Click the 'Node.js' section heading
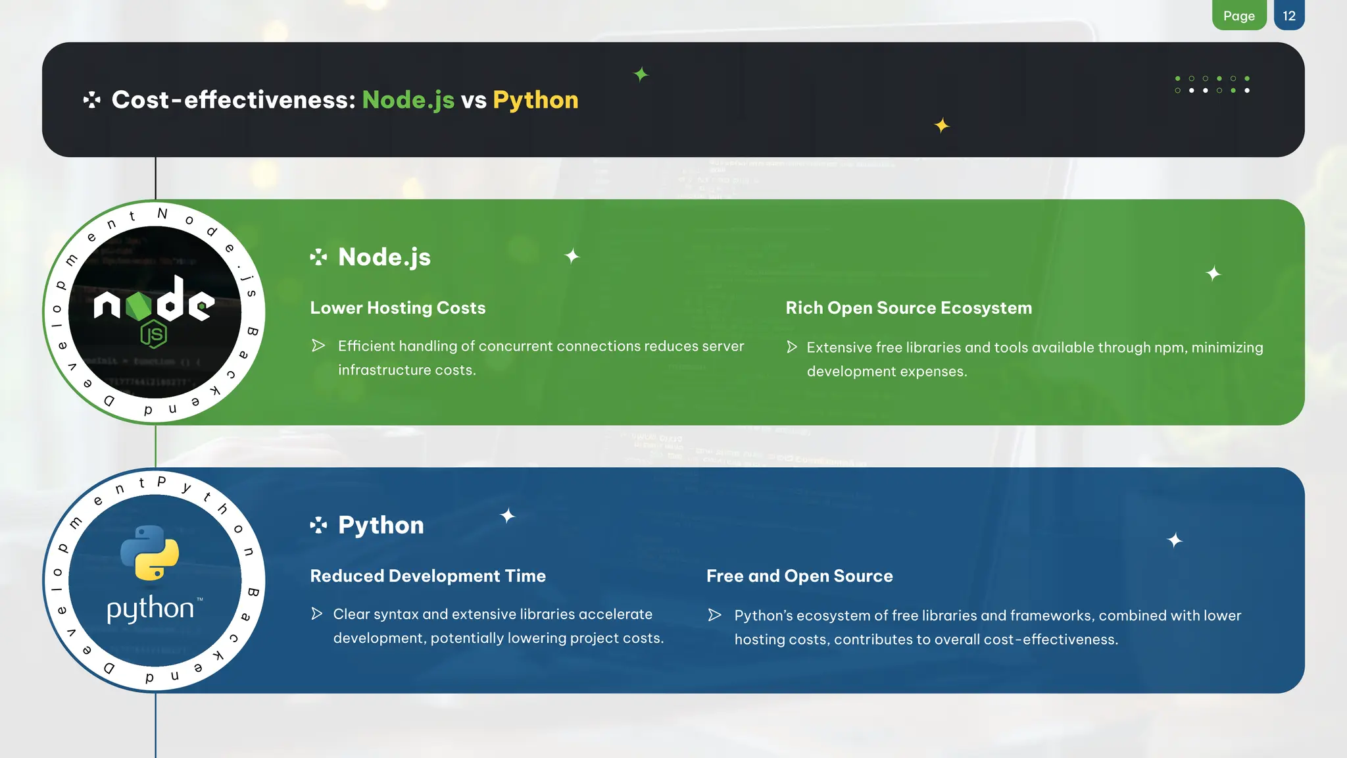The width and height of the screenshot is (1347, 758). click(384, 257)
